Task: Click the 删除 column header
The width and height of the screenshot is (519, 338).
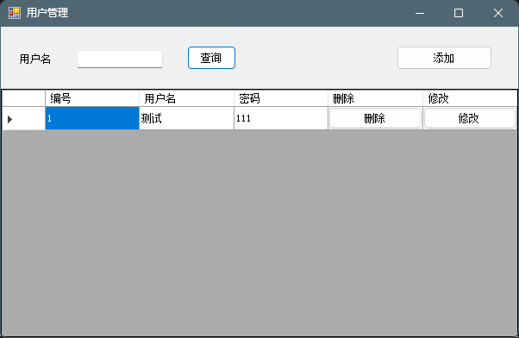Action: pos(375,98)
